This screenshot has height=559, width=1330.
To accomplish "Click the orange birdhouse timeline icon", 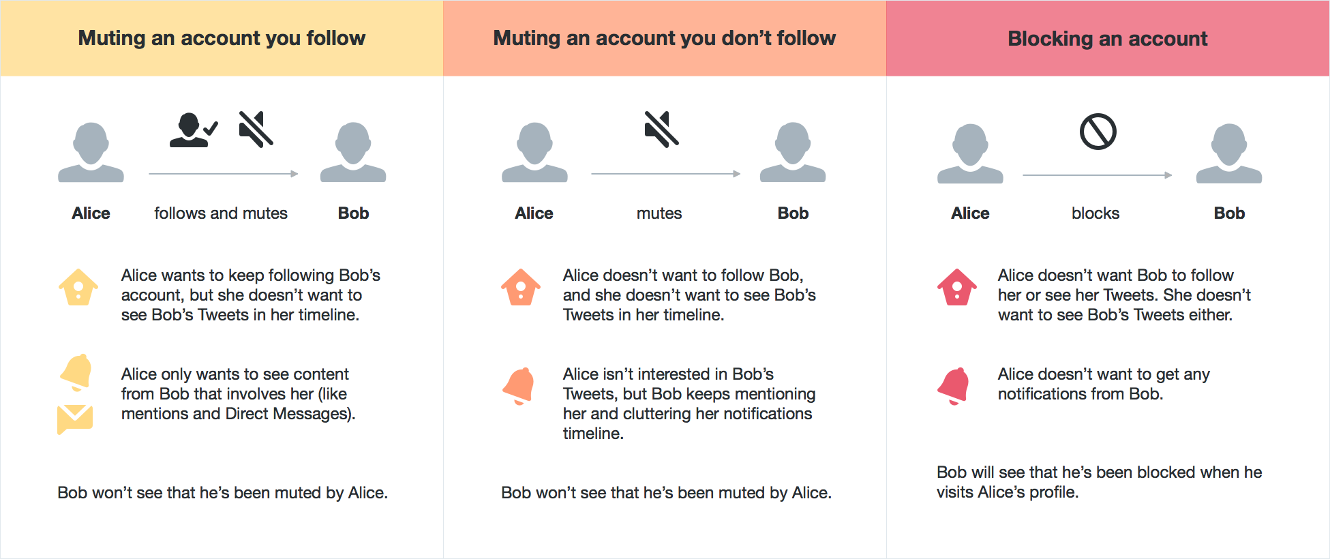I will coord(521,287).
